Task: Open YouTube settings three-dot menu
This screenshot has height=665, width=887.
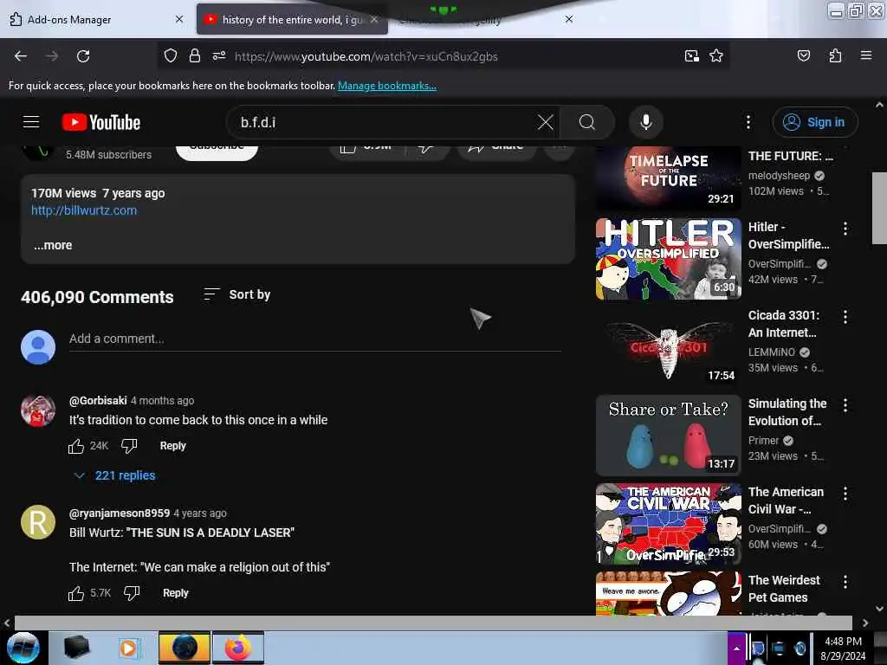Action: (x=748, y=122)
